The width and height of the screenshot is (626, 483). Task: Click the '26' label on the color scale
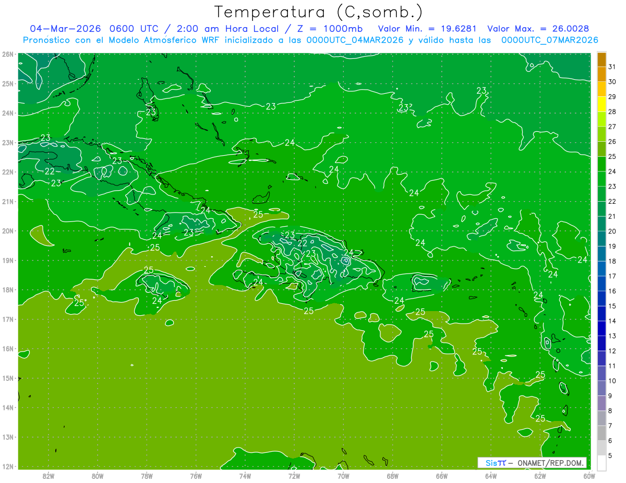[x=612, y=142]
